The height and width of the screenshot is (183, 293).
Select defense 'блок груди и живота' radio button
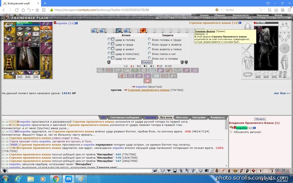tap(149, 44)
